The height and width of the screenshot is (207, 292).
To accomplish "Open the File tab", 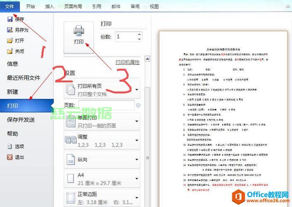I will (x=10, y=6).
